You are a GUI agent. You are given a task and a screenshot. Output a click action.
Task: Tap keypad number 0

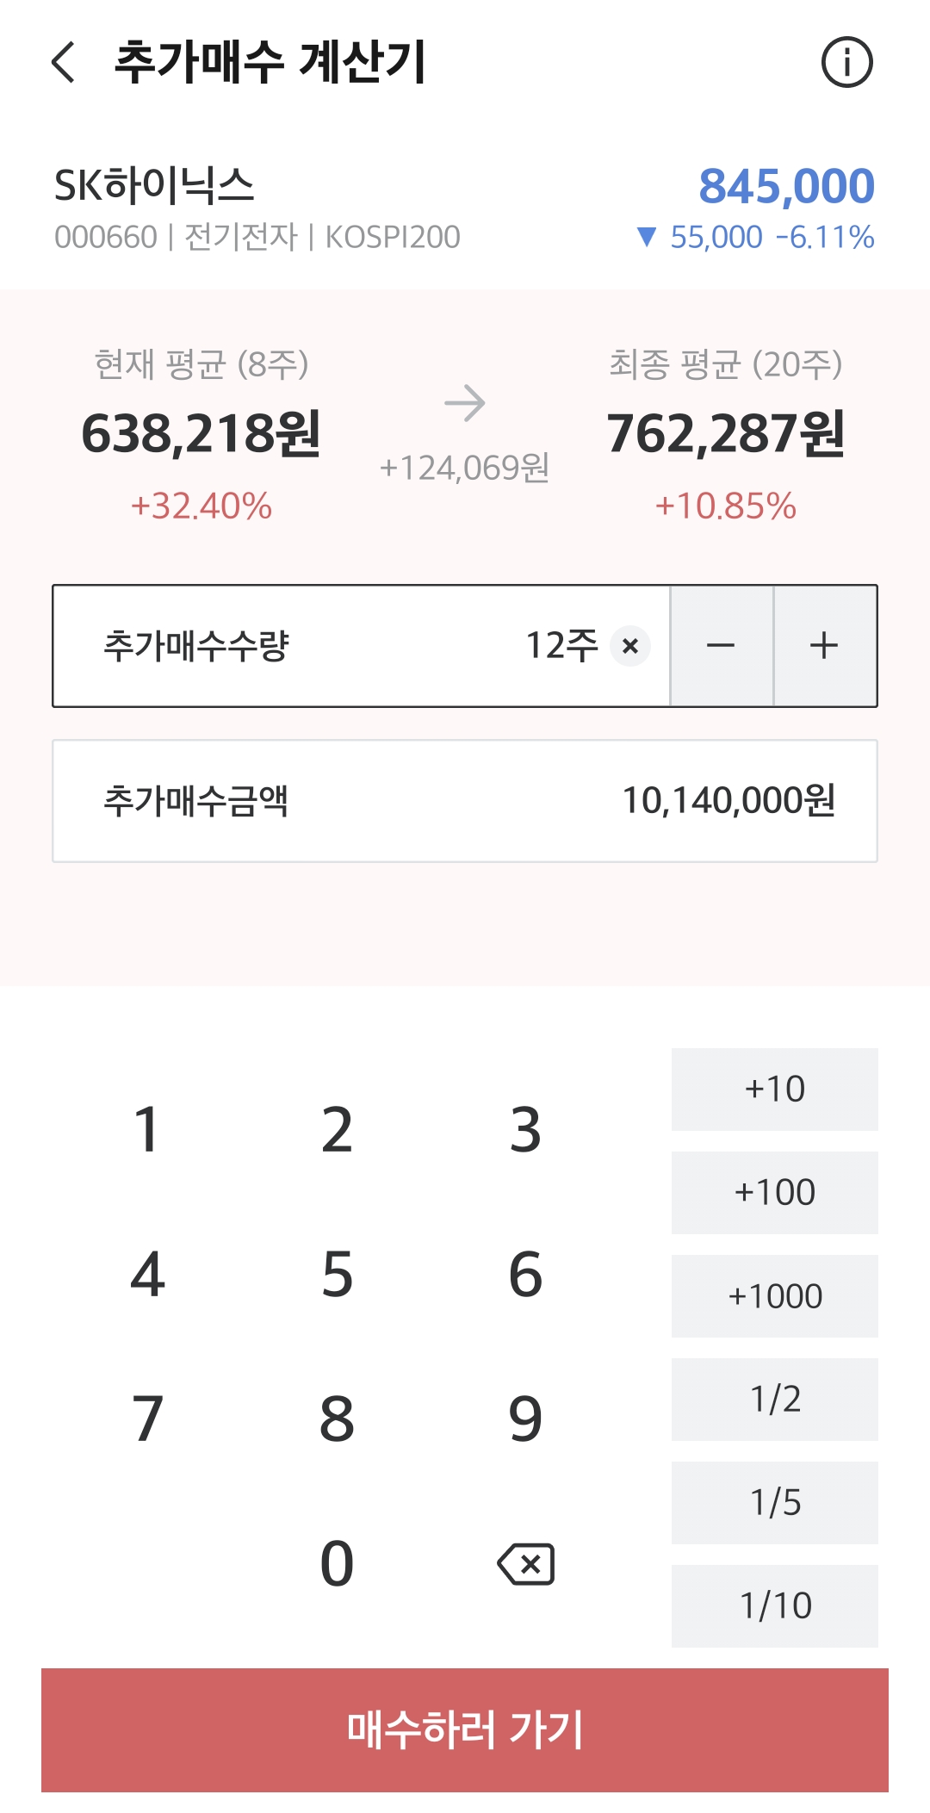coord(337,1564)
